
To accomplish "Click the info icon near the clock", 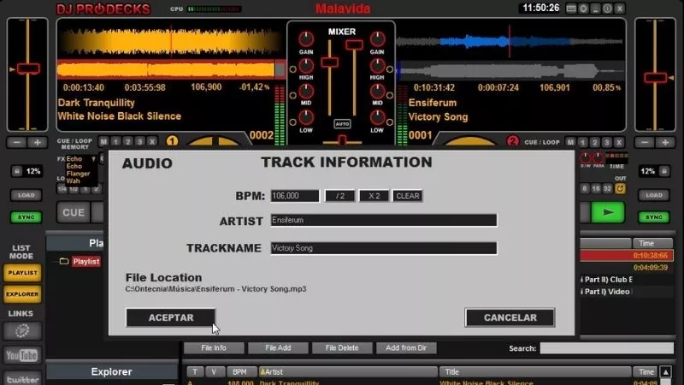I will (607, 9).
